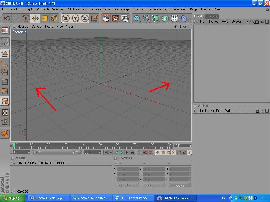Select Points mode in left toolbar
The width and height of the screenshot is (270, 202).
5,72
